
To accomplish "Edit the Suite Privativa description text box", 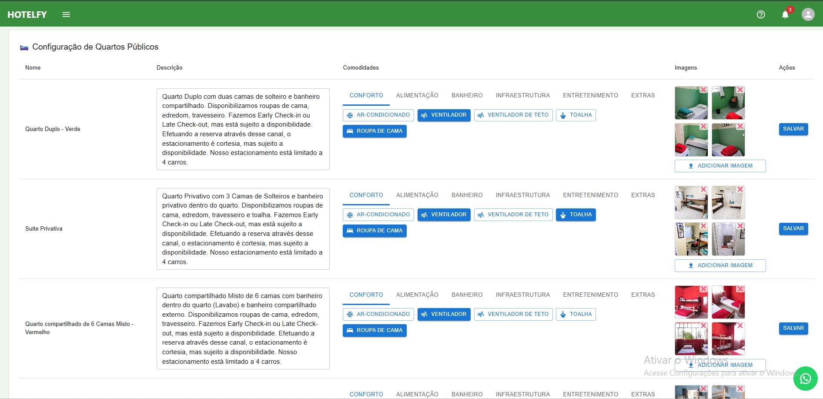I will tap(243, 229).
